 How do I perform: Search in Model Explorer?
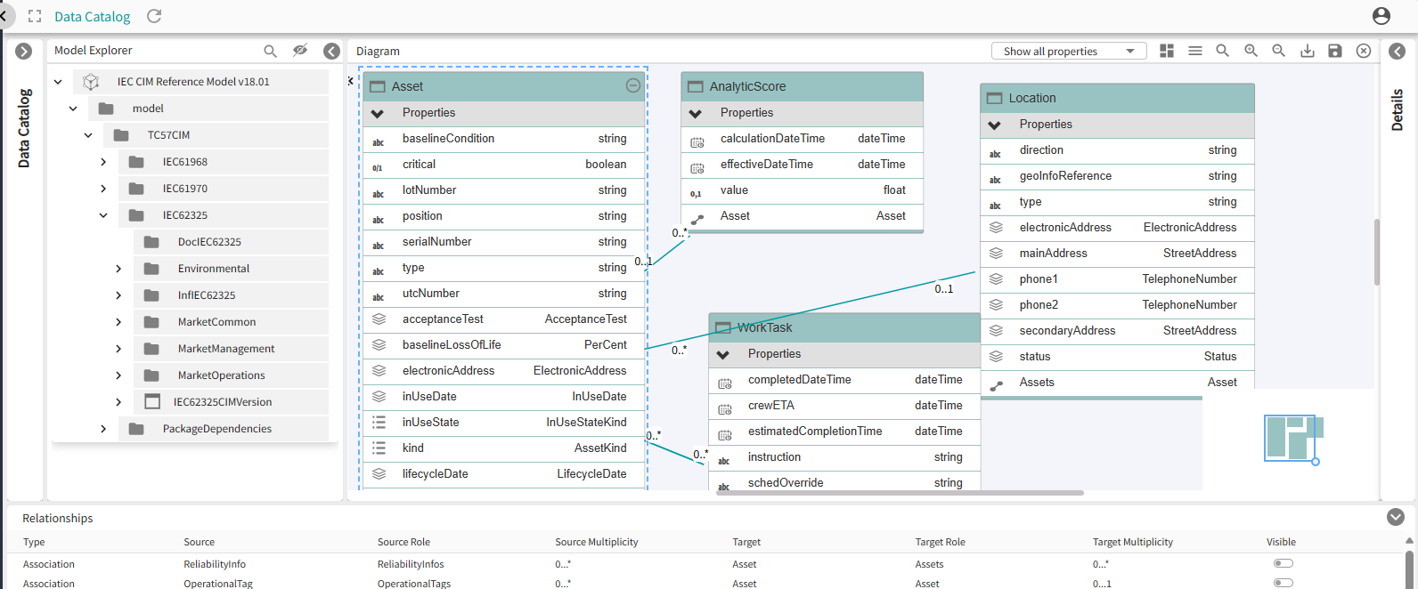coord(270,52)
